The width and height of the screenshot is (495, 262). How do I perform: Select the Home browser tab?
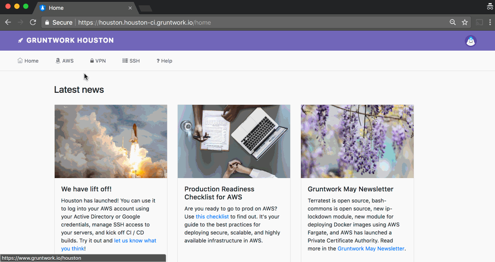pyautogui.click(x=85, y=8)
